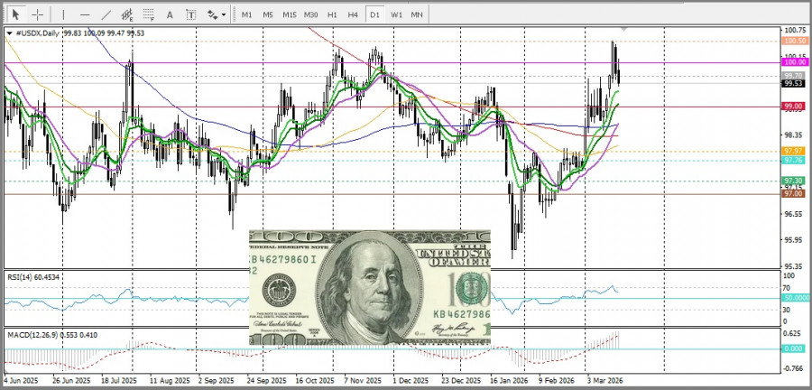812x390 pixels.
Task: Click the 100.75 price scale value
Action: pyautogui.click(x=794, y=30)
